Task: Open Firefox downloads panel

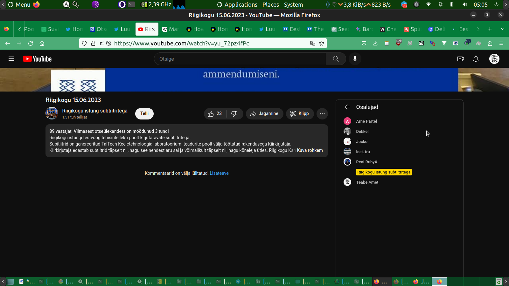Action: (375, 43)
